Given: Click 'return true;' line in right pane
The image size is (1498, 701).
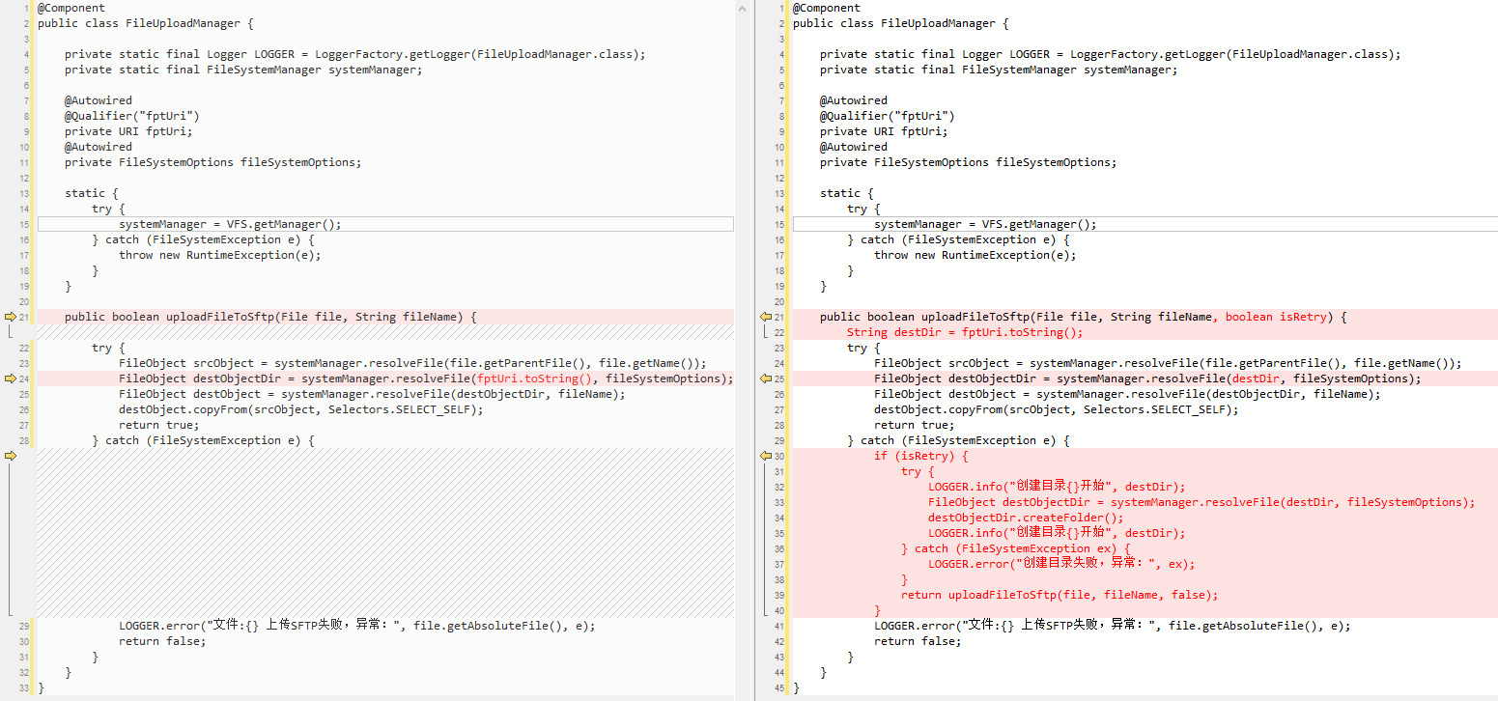Looking at the screenshot, I should [x=915, y=425].
